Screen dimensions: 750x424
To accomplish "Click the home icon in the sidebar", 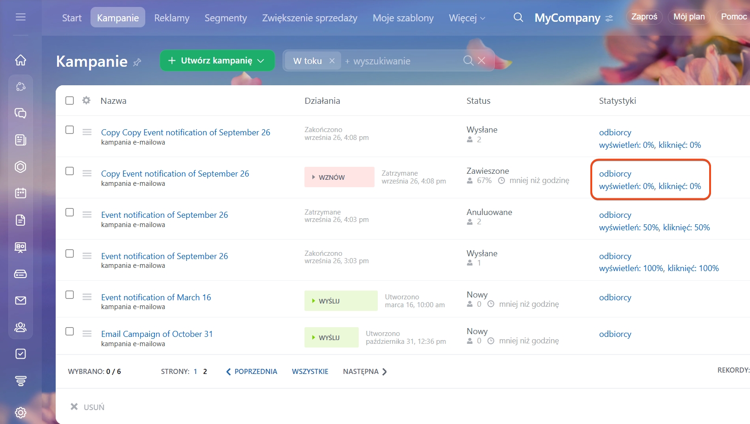I will (x=20, y=60).
